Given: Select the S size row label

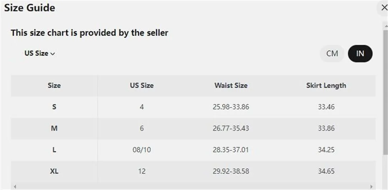Looking at the screenshot, I should (54, 107).
